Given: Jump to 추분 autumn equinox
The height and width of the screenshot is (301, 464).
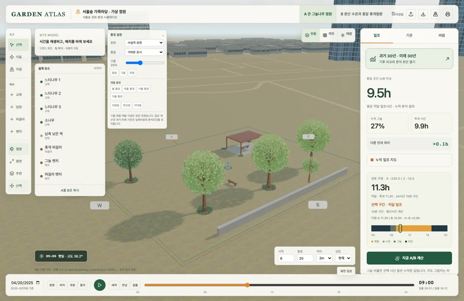Looking at the screenshot, I should 72,285.
